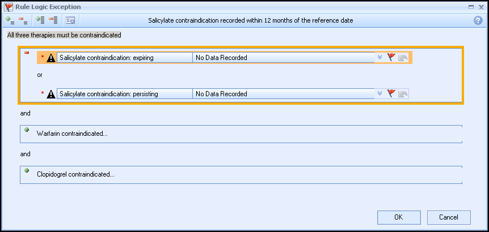Expand the Warfarin contraindicated section
Image resolution: width=489 pixels, height=232 pixels.
27,130
